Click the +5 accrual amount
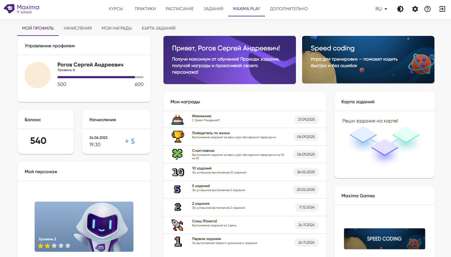The height and width of the screenshot is (257, 451). (130, 141)
